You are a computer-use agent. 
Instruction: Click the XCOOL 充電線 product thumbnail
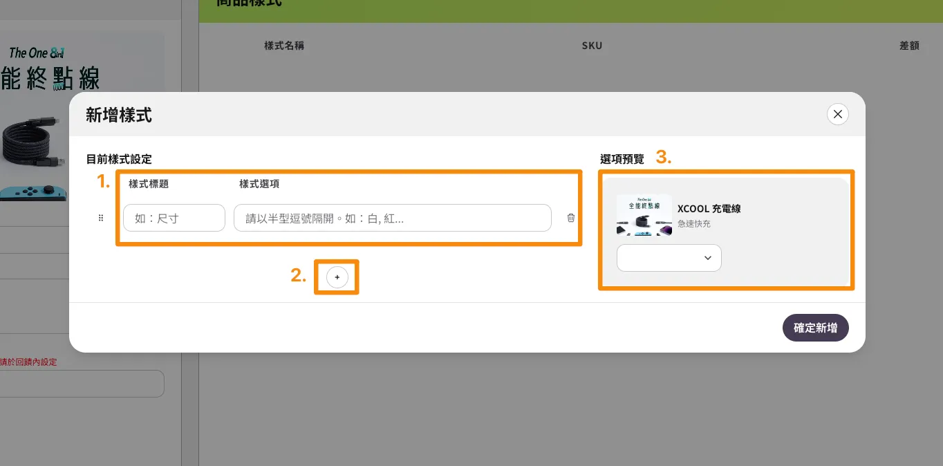(644, 215)
